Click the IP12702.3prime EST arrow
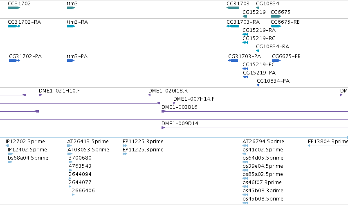Viewport: 348px width, 205px height. 7,146
